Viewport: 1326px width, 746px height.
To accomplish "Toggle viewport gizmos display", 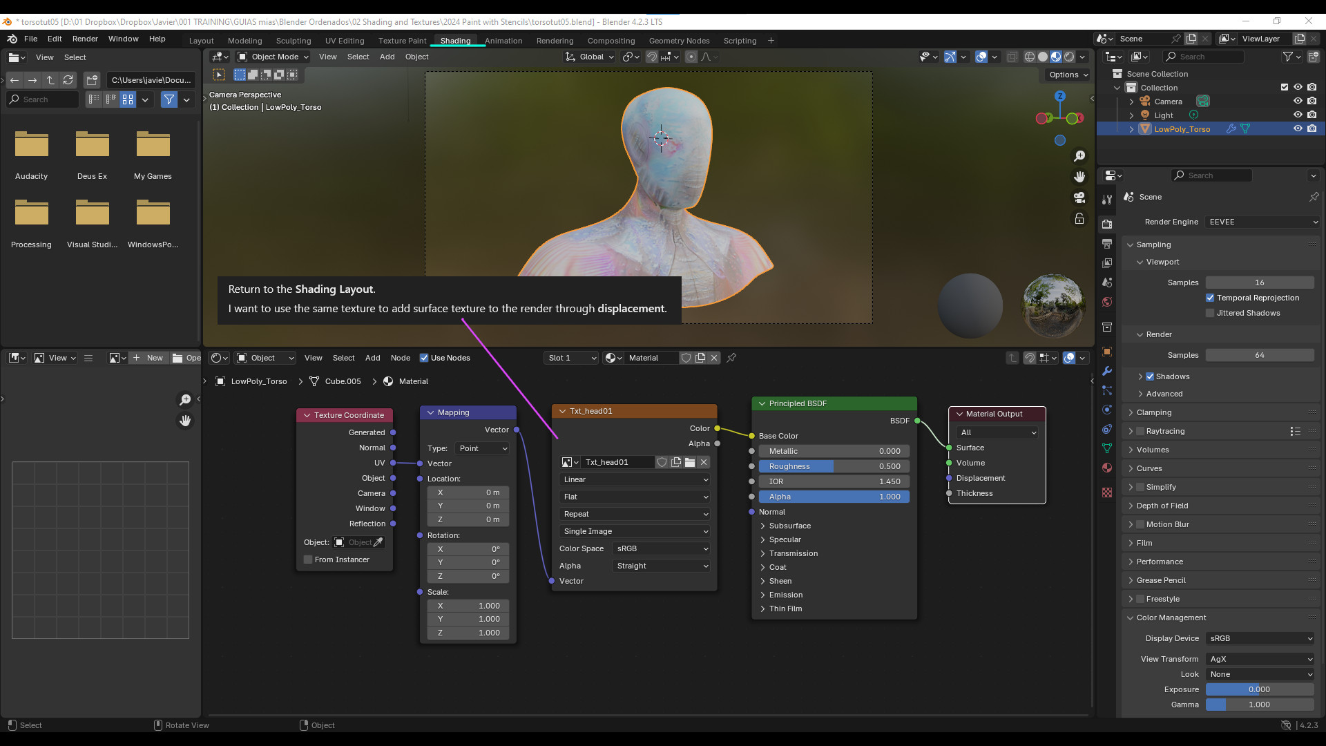I will coord(950,57).
